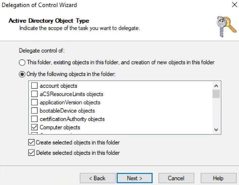Check the account objects checkbox

(34, 85)
